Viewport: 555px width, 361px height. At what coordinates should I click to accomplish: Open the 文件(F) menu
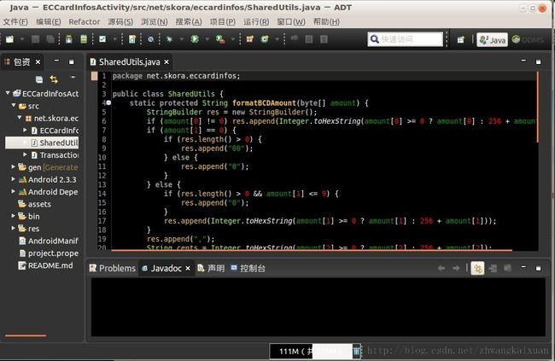[x=15, y=22]
